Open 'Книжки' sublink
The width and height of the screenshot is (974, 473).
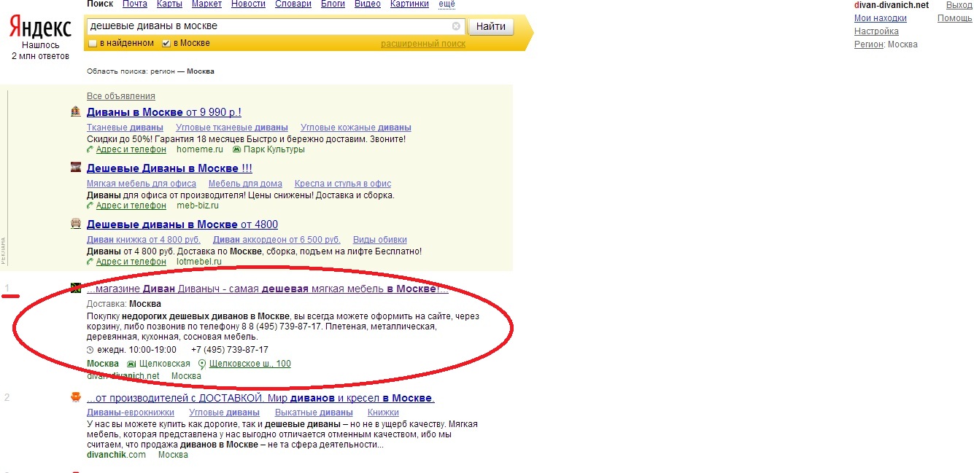[x=383, y=413]
